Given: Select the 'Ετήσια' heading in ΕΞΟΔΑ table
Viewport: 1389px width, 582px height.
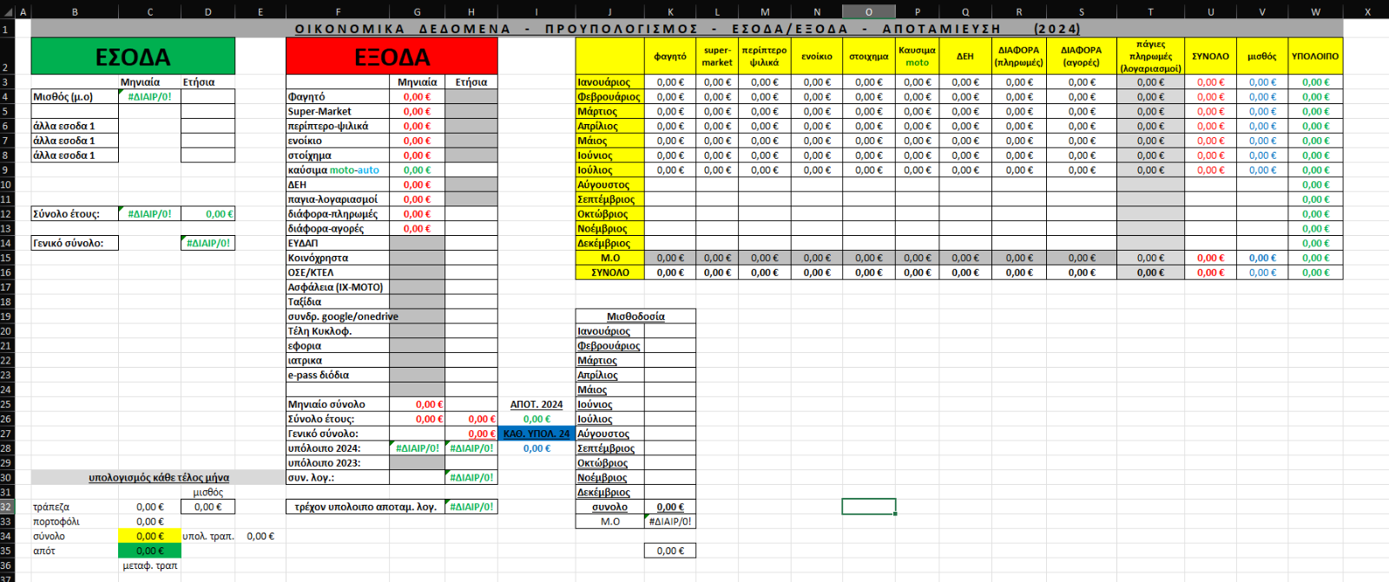Looking at the screenshot, I should click(x=471, y=82).
